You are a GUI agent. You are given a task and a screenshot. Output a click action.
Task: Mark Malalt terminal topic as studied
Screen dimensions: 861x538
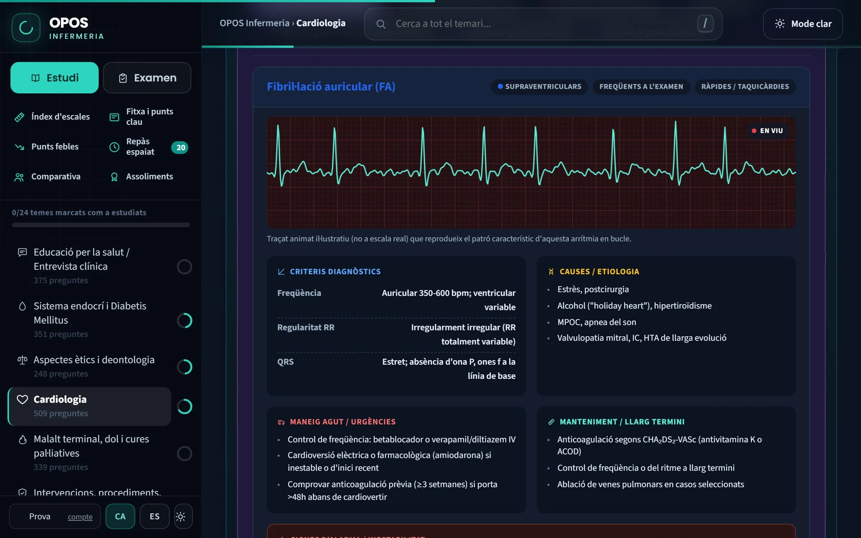click(x=185, y=454)
